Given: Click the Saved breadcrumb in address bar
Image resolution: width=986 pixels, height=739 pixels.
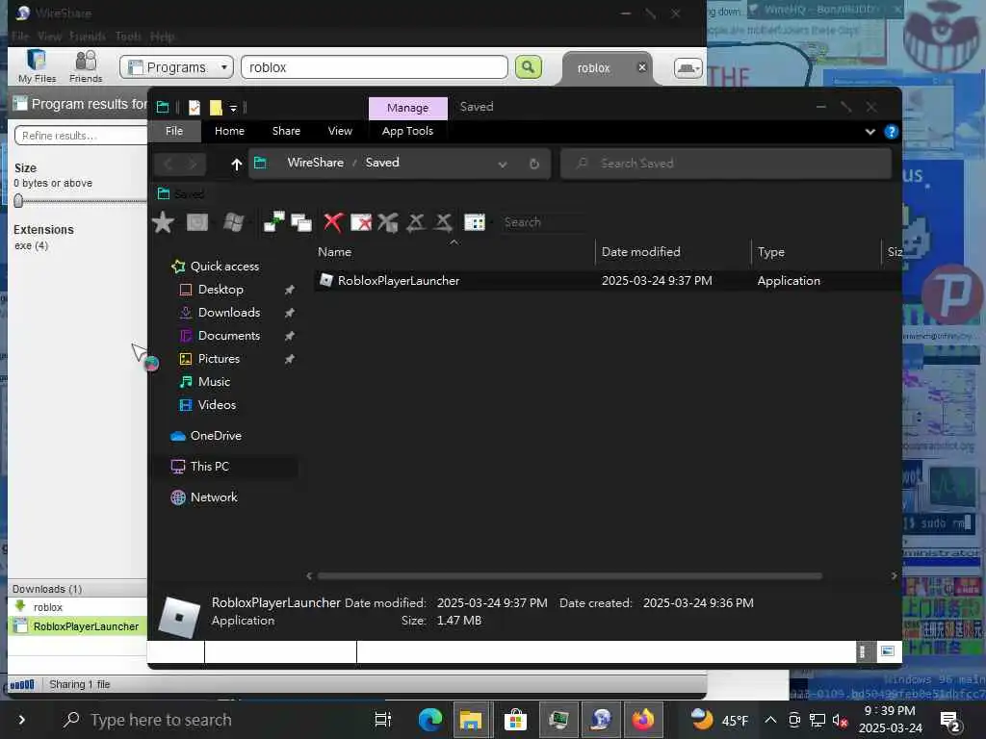Looking at the screenshot, I should point(381,162).
